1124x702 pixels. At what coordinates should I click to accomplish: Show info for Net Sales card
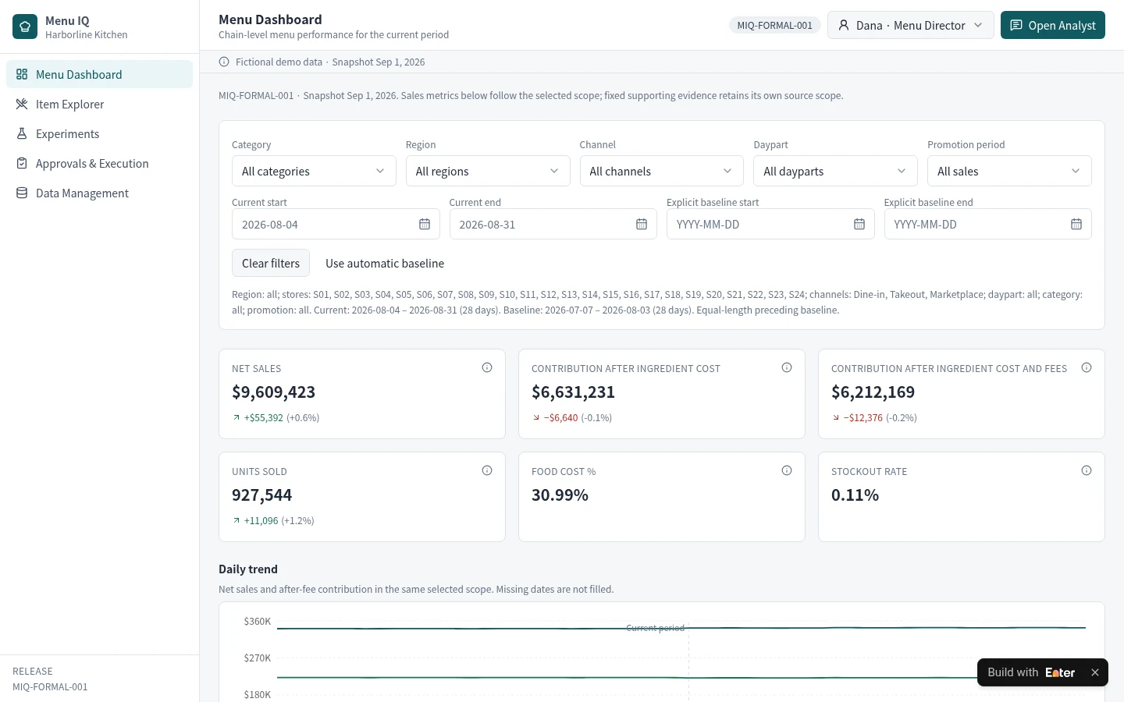tap(487, 367)
